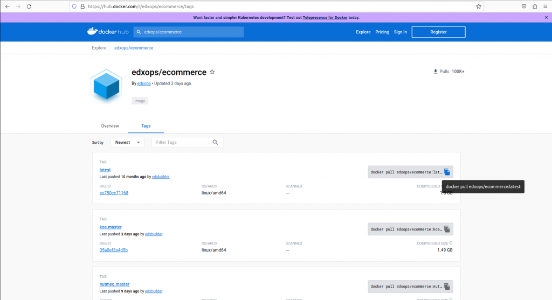Open Firefox hamburger menu
The height and width of the screenshot is (300, 552).
(546, 6)
